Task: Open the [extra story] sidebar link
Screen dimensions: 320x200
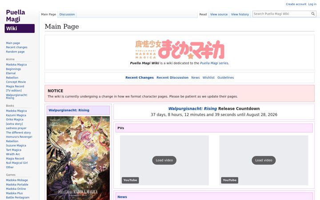Action: tap(14, 124)
